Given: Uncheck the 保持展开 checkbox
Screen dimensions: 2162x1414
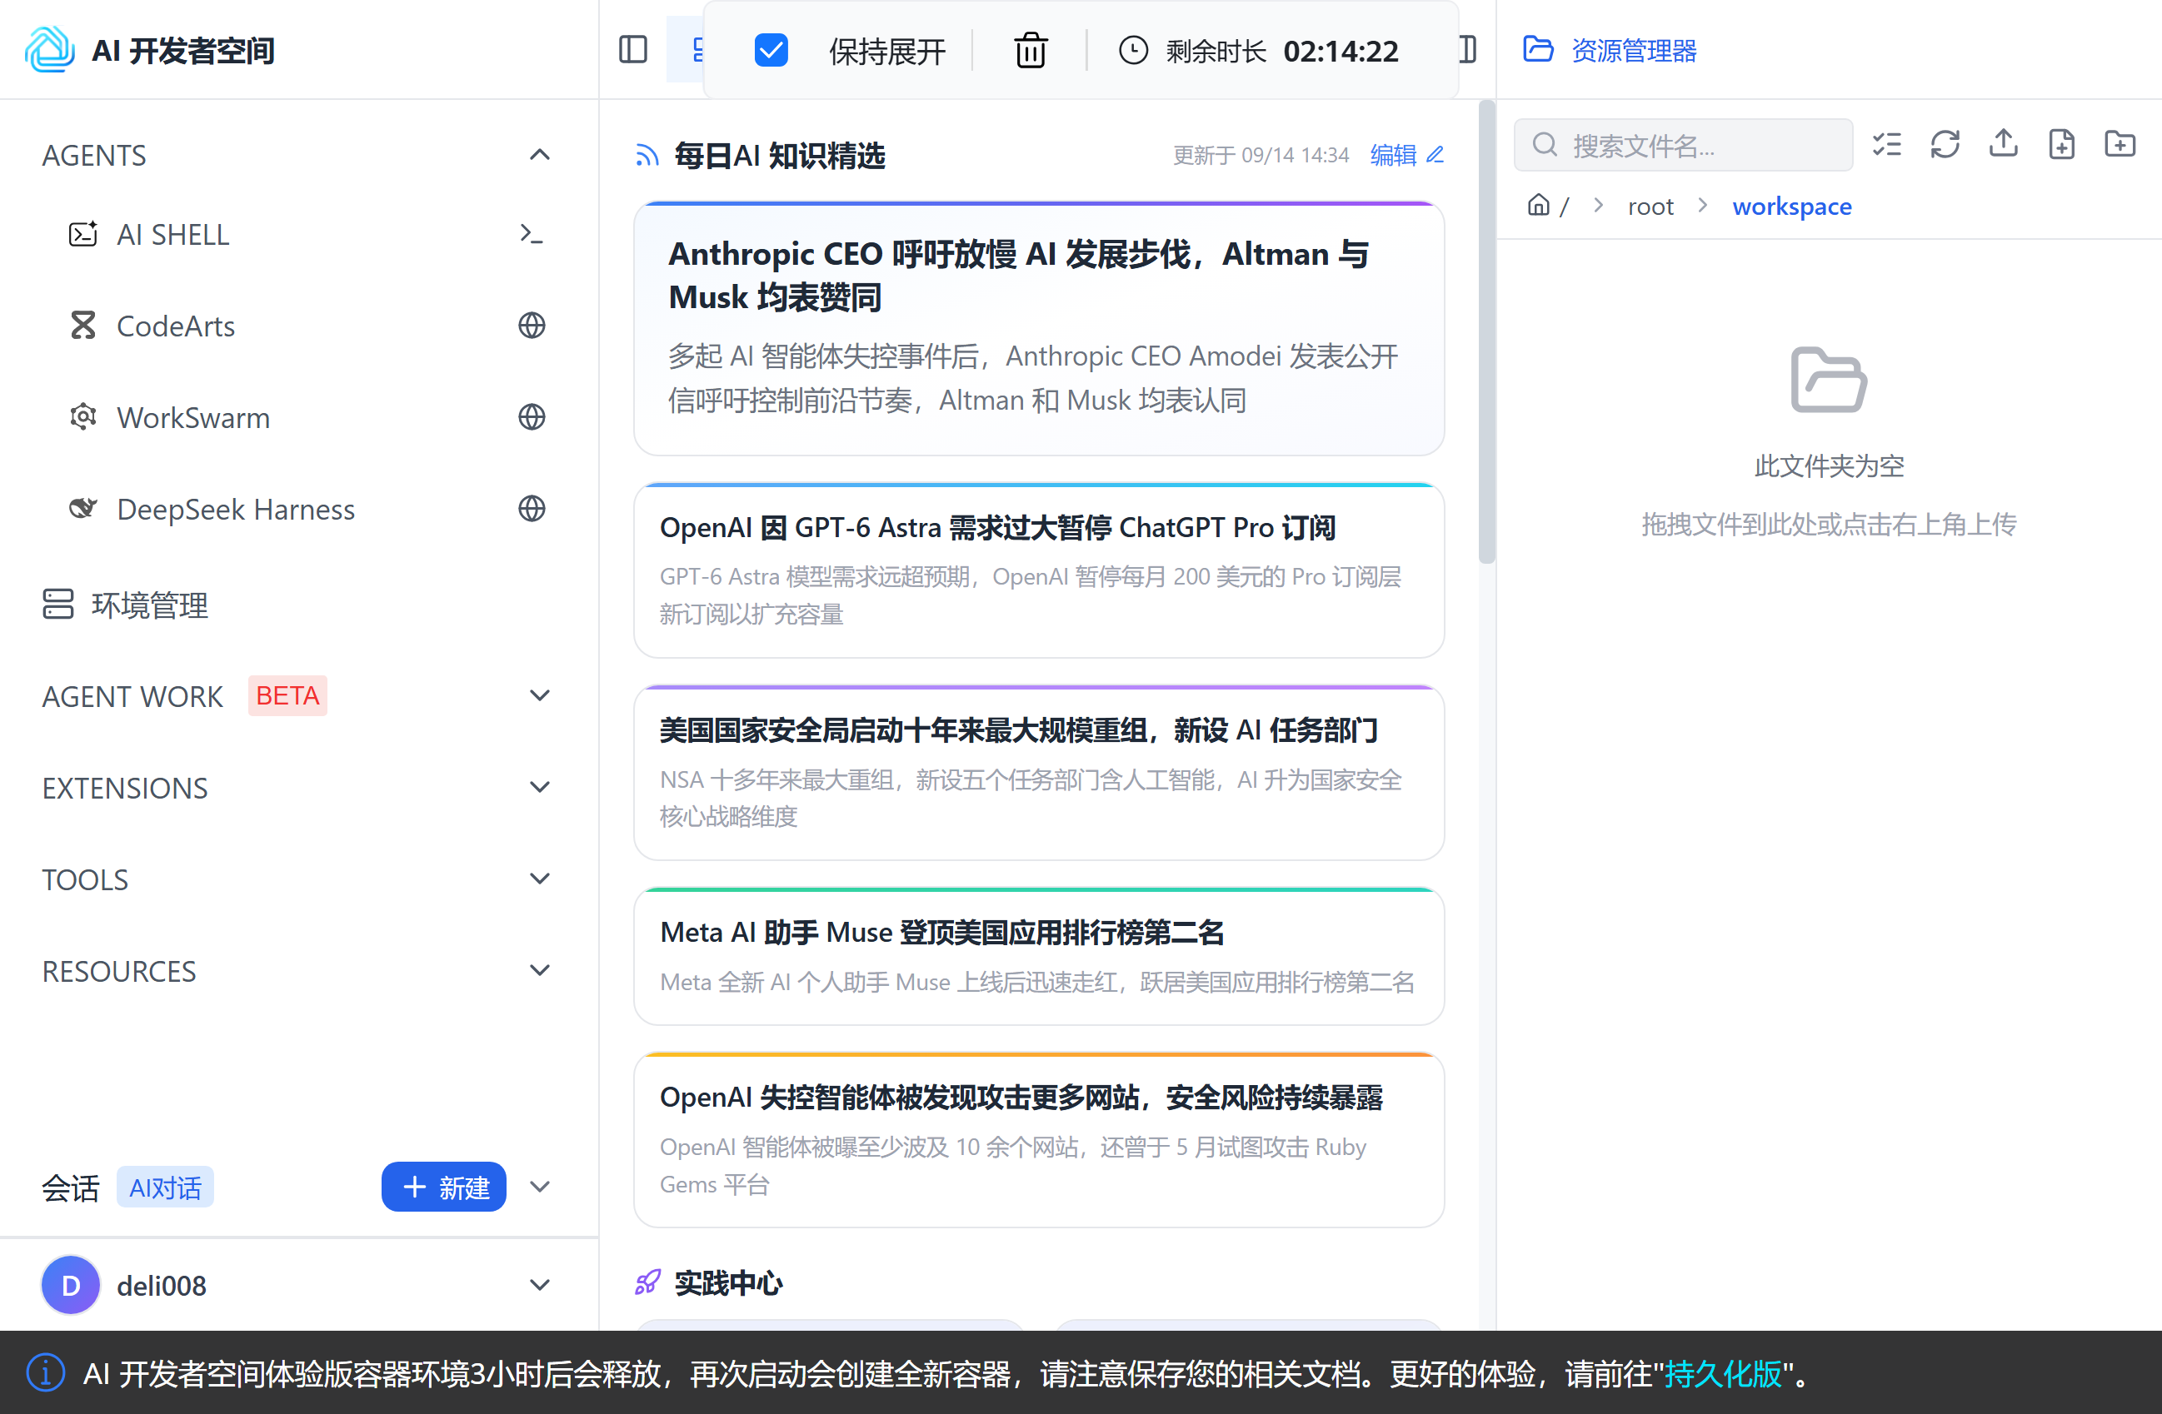Looking at the screenshot, I should tap(771, 51).
